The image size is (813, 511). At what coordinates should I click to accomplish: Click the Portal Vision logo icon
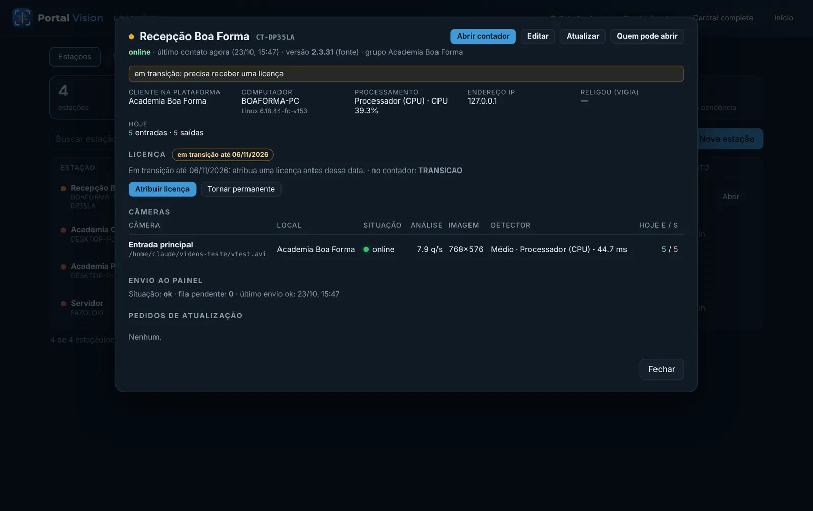click(22, 18)
